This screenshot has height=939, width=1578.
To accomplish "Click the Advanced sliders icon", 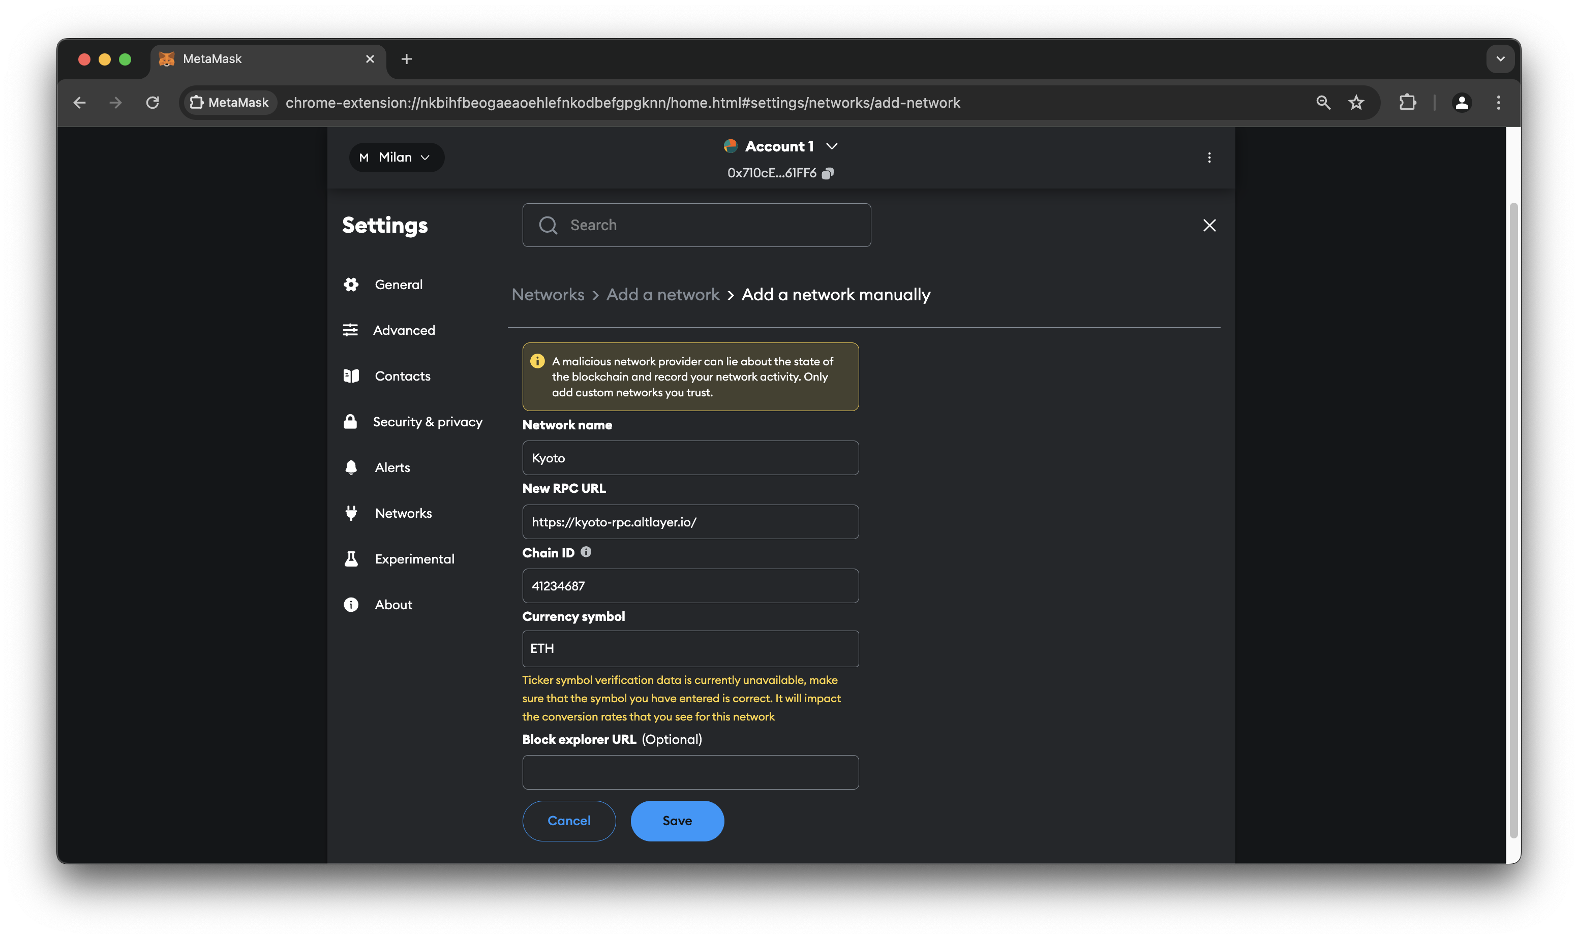I will click(350, 330).
